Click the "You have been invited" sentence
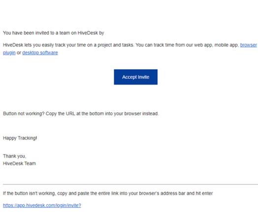Image resolution: width=258 pixels, height=213 pixels. click(54, 33)
